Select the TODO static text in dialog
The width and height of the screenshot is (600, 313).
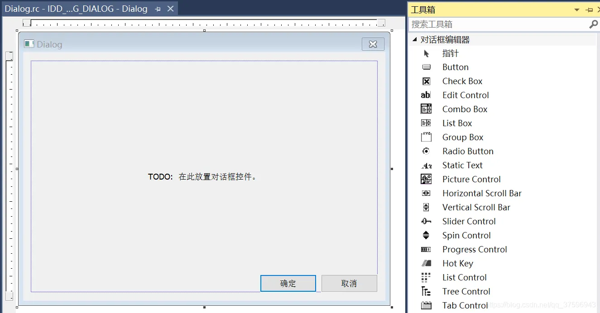[x=204, y=177]
